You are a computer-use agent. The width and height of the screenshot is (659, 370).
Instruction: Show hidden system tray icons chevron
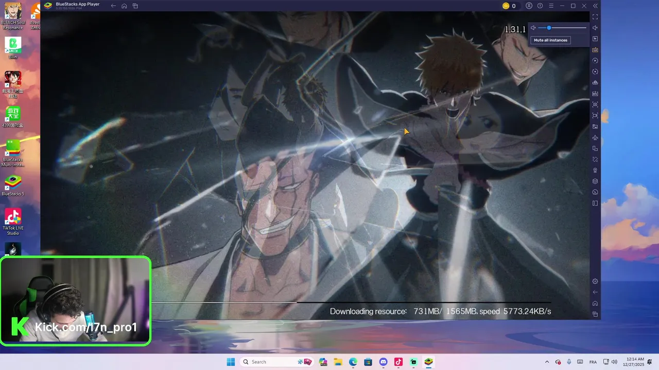(x=547, y=362)
